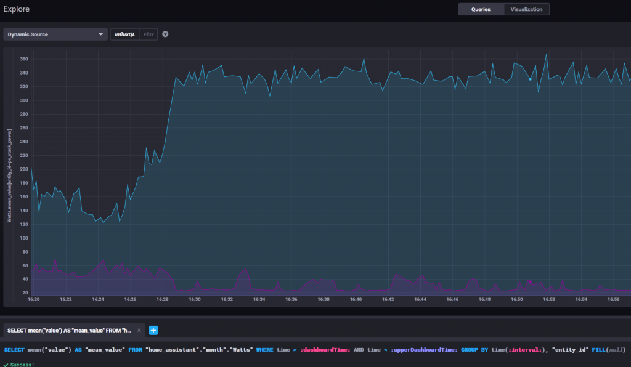Click the highlighted data point on blue line
Image resolution: width=631 pixels, height=367 pixels.
point(530,79)
